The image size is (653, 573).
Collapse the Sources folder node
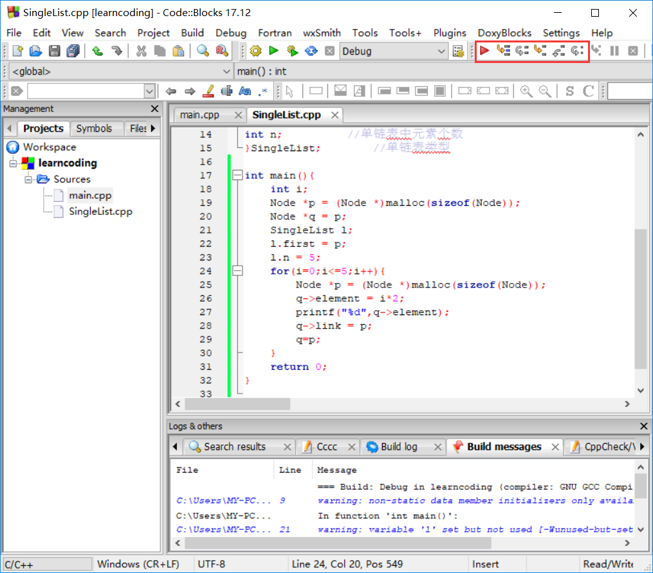[x=28, y=179]
